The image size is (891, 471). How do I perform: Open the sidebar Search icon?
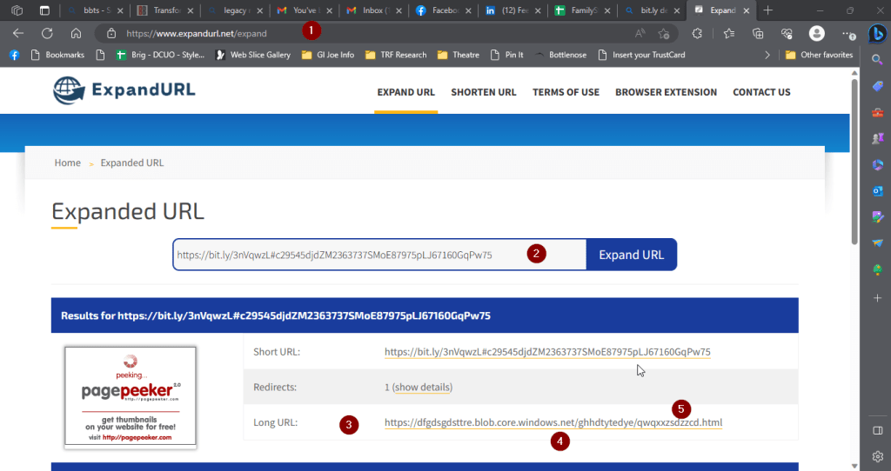877,60
